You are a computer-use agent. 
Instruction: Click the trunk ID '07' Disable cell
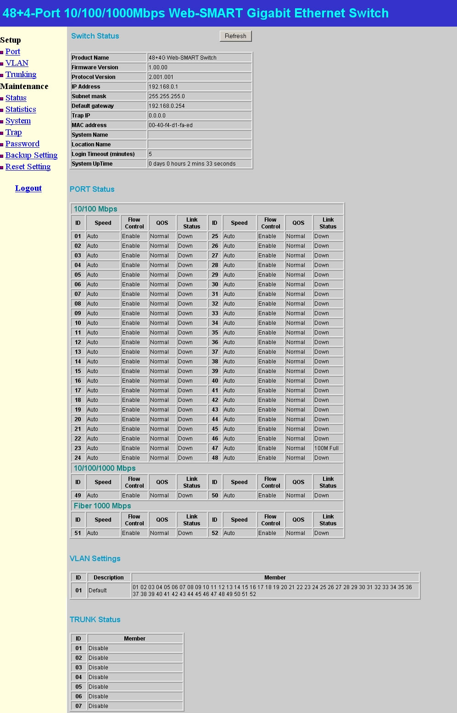(x=135, y=706)
